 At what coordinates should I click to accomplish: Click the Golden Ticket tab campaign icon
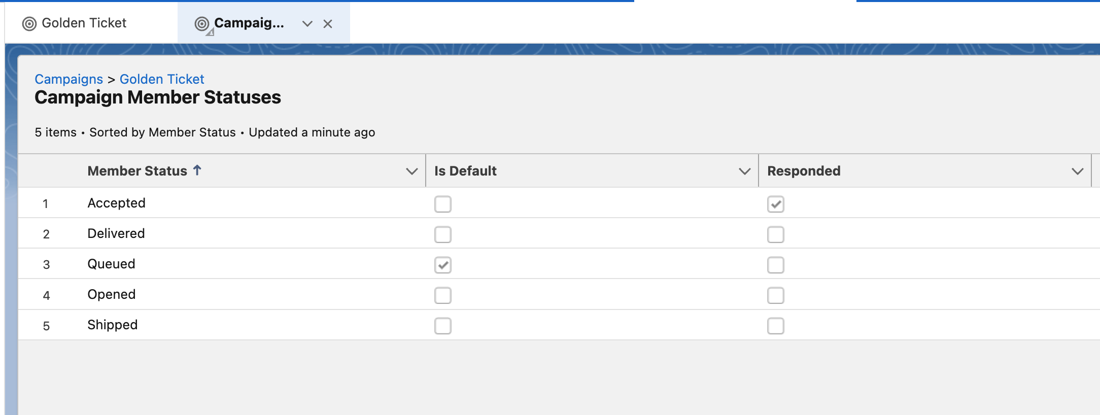pos(29,24)
